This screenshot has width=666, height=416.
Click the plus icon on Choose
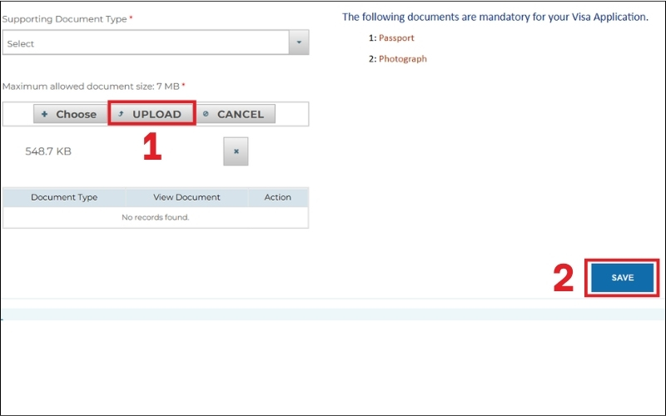coord(45,114)
